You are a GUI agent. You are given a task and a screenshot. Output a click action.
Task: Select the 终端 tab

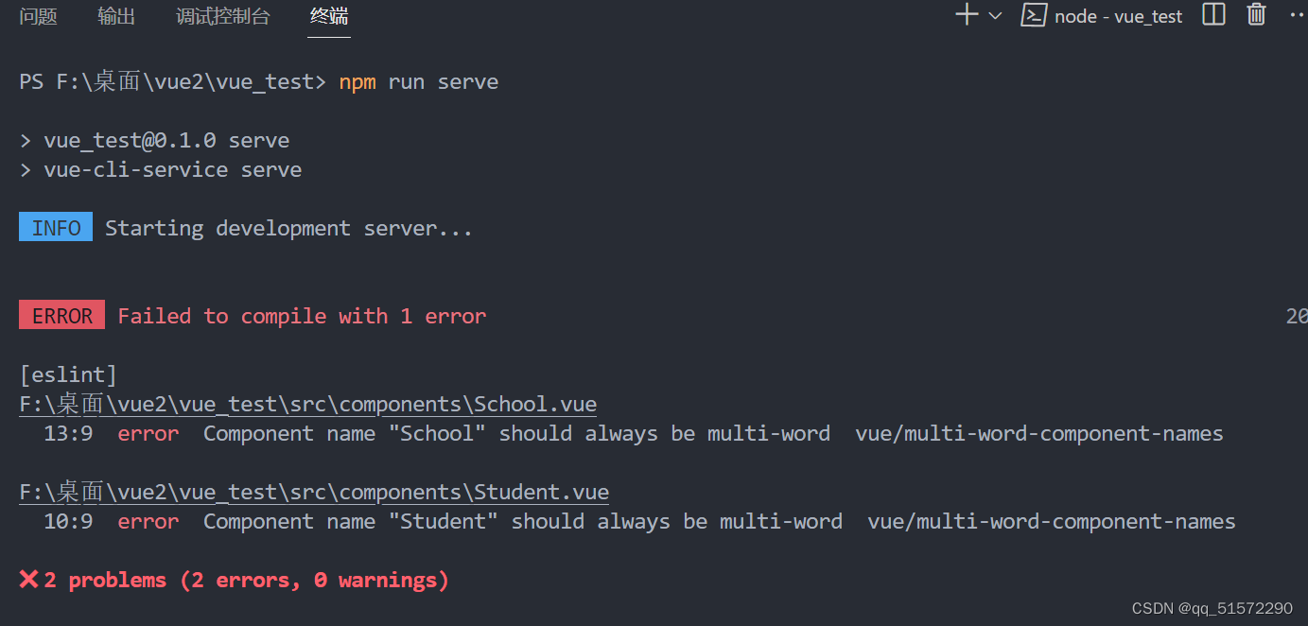click(x=328, y=16)
